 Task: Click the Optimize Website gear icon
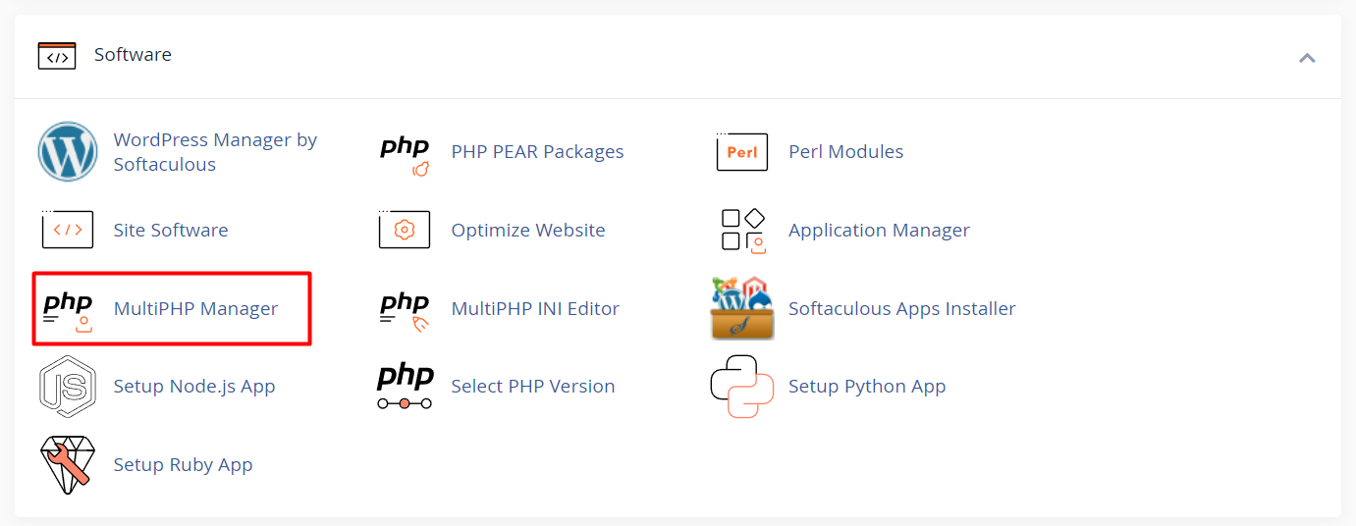(x=405, y=230)
